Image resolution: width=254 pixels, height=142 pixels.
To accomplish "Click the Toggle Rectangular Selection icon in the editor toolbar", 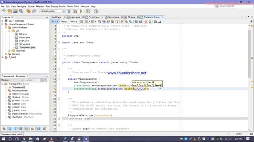I will (x=117, y=22).
